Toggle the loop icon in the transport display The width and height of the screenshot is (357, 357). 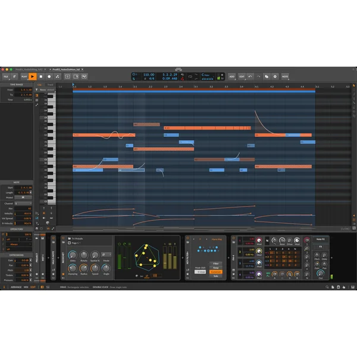(x=190, y=77)
